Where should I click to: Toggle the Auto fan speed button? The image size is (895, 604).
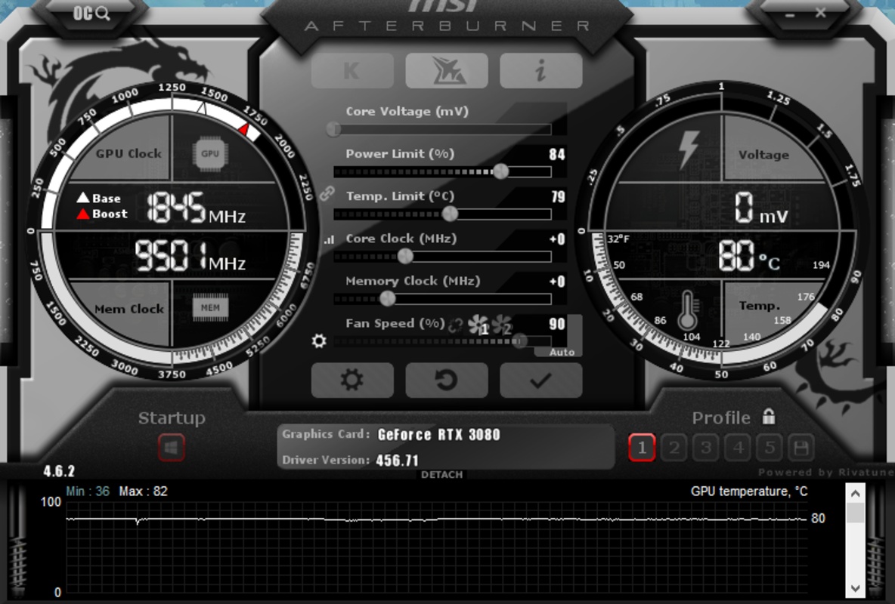click(562, 352)
